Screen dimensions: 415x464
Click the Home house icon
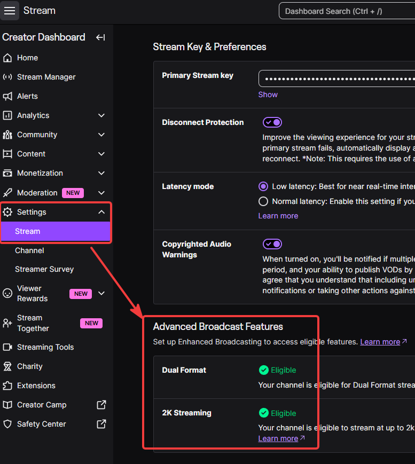(7, 58)
